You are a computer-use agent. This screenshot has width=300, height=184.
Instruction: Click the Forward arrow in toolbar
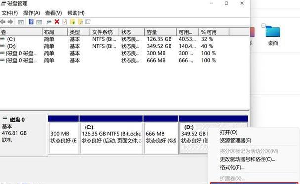(10, 22)
